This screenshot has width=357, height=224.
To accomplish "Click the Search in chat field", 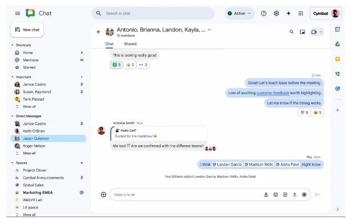I will click(153, 14).
